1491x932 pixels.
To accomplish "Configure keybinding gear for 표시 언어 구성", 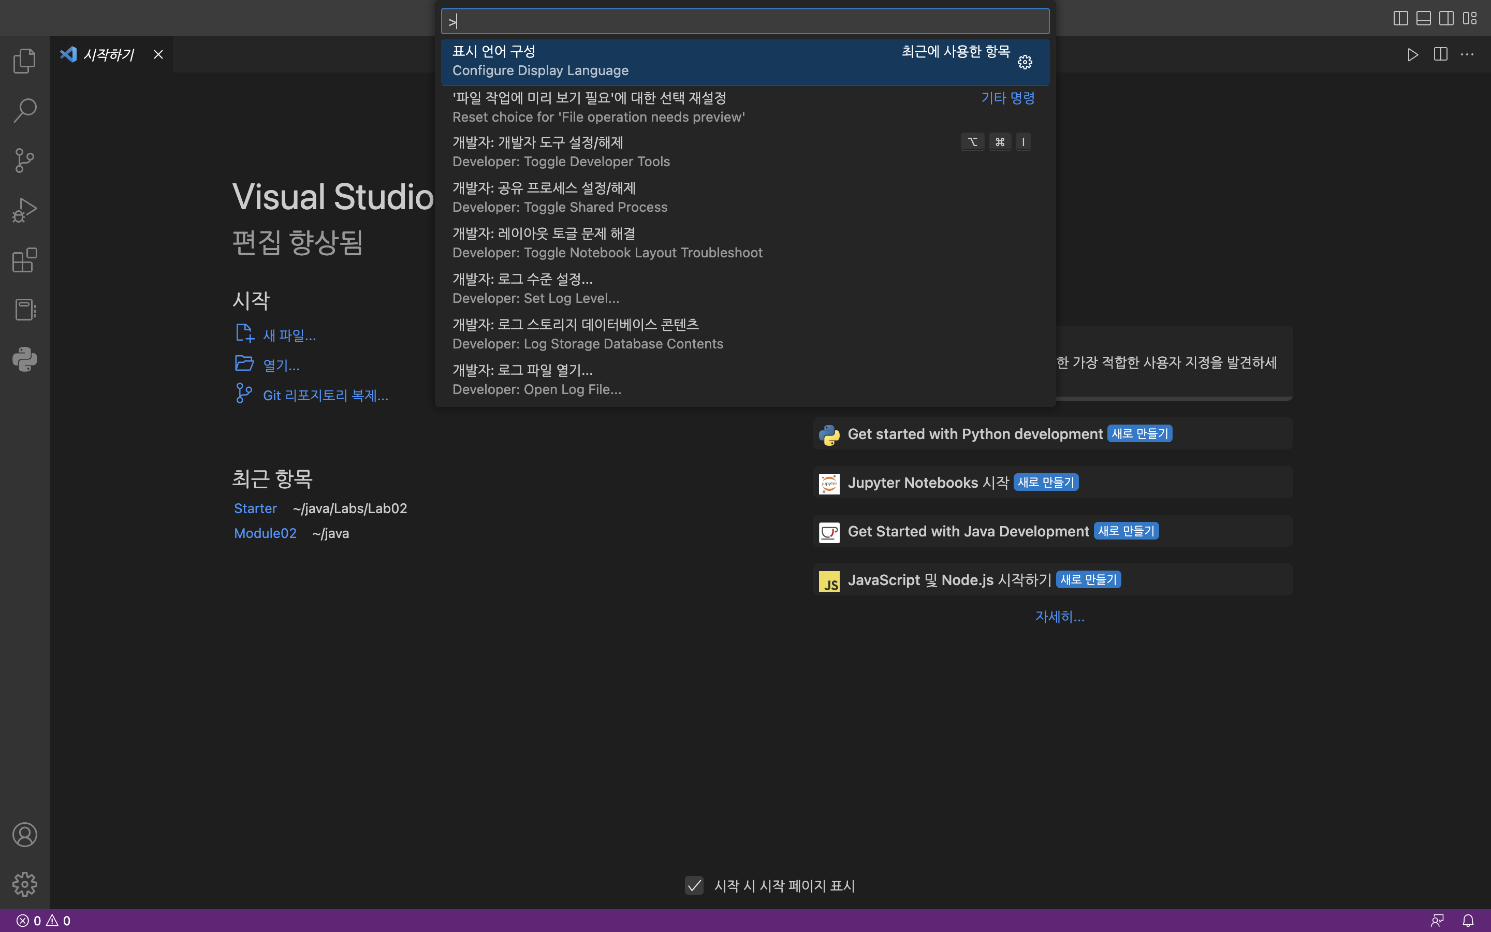I will 1025,62.
